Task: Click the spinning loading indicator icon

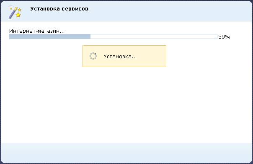Action: click(x=93, y=56)
